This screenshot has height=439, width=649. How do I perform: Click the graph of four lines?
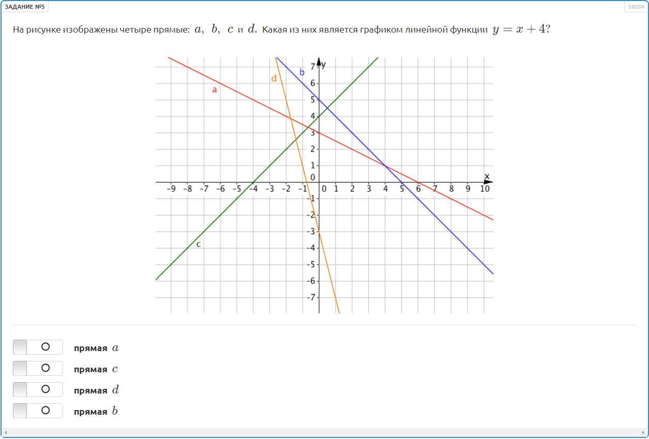pyautogui.click(x=324, y=185)
